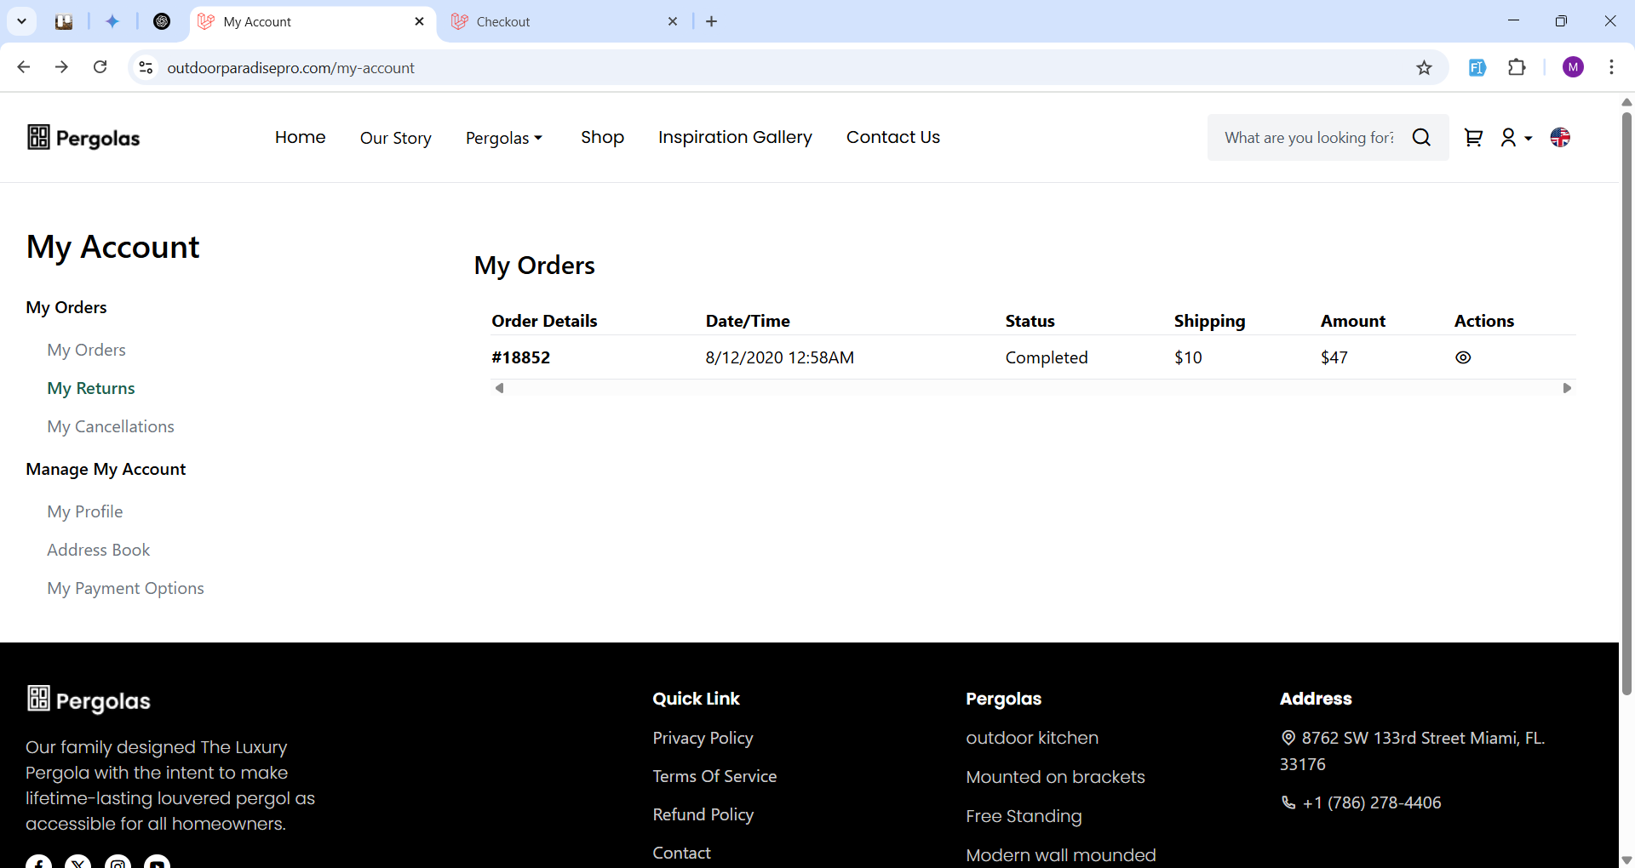Click table scroll left arrow
Viewport: 1635px width, 868px height.
point(499,388)
